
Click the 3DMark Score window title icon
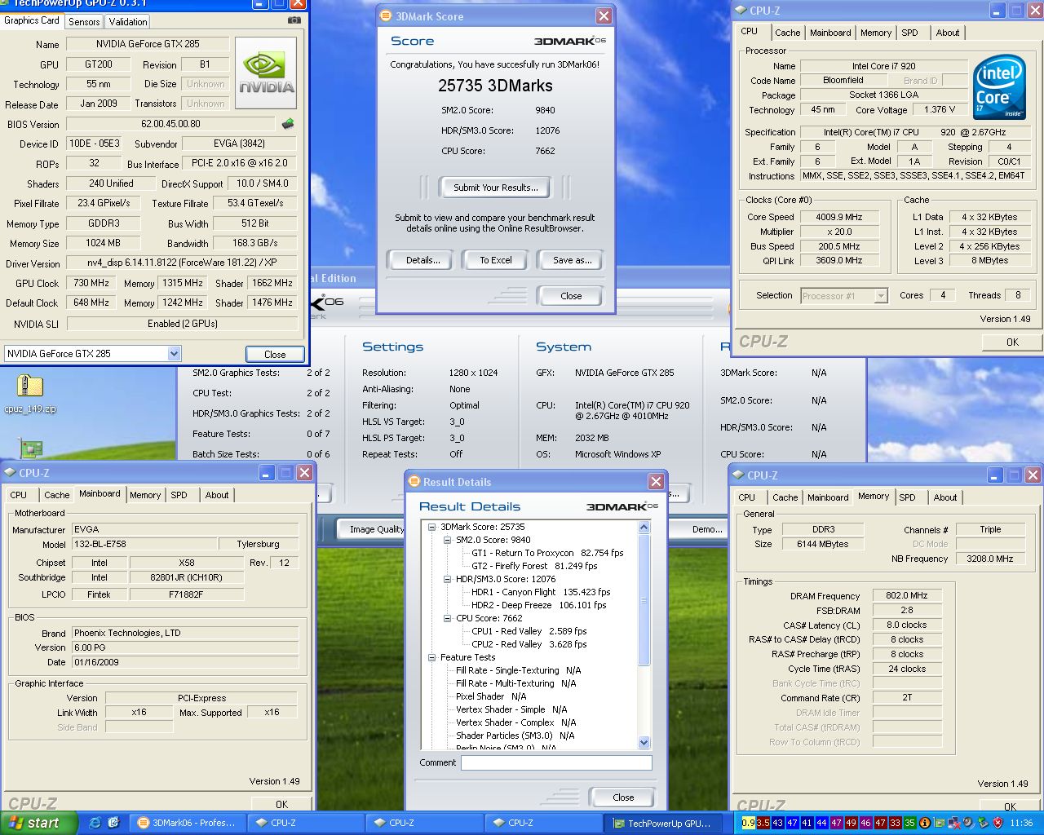(x=387, y=15)
